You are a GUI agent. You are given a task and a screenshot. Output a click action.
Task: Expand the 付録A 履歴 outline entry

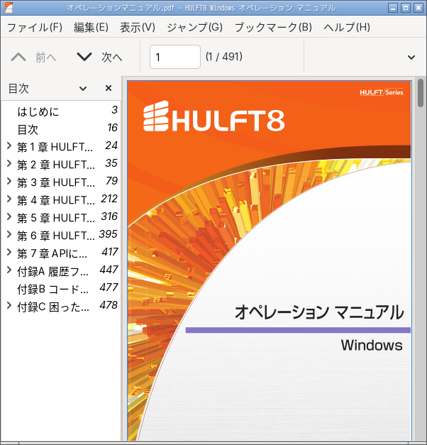tap(9, 270)
